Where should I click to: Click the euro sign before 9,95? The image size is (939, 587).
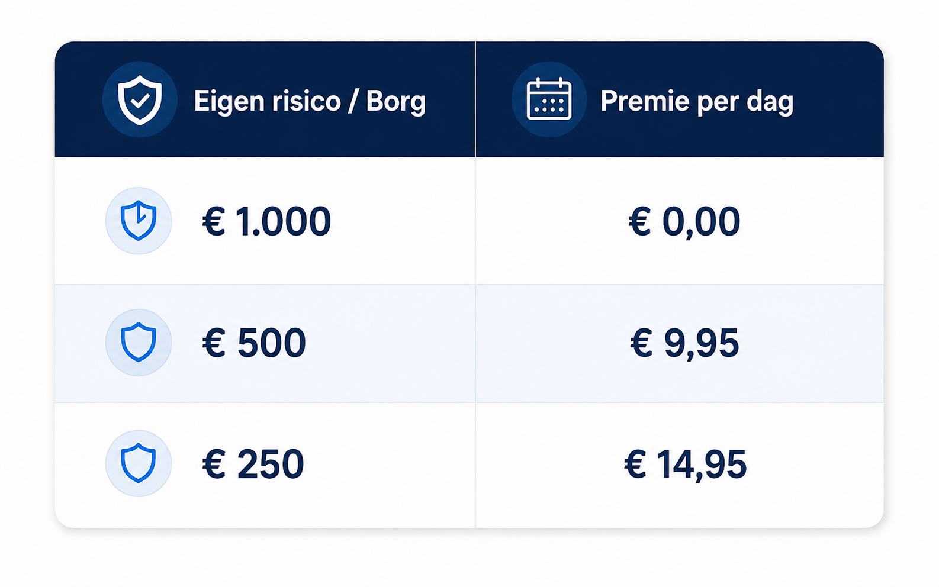pyautogui.click(x=642, y=343)
